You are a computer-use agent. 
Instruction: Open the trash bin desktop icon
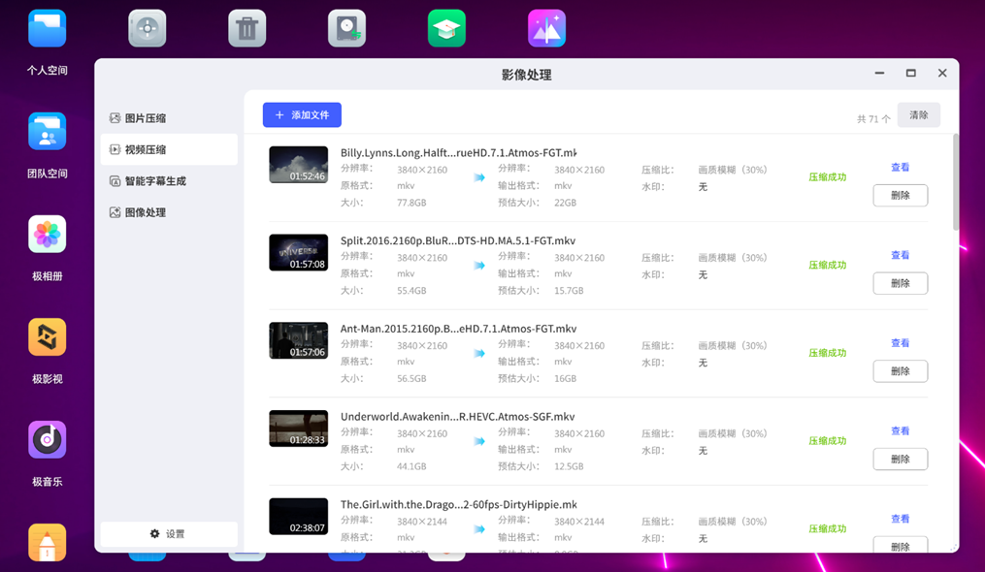(x=246, y=28)
